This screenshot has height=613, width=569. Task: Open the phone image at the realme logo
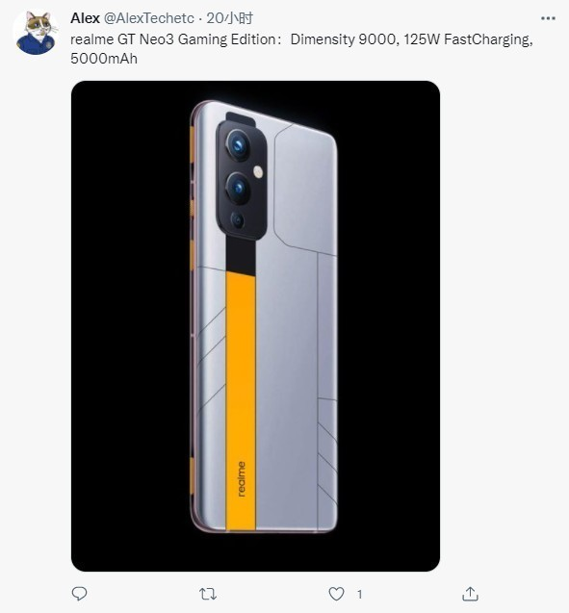coord(242,479)
